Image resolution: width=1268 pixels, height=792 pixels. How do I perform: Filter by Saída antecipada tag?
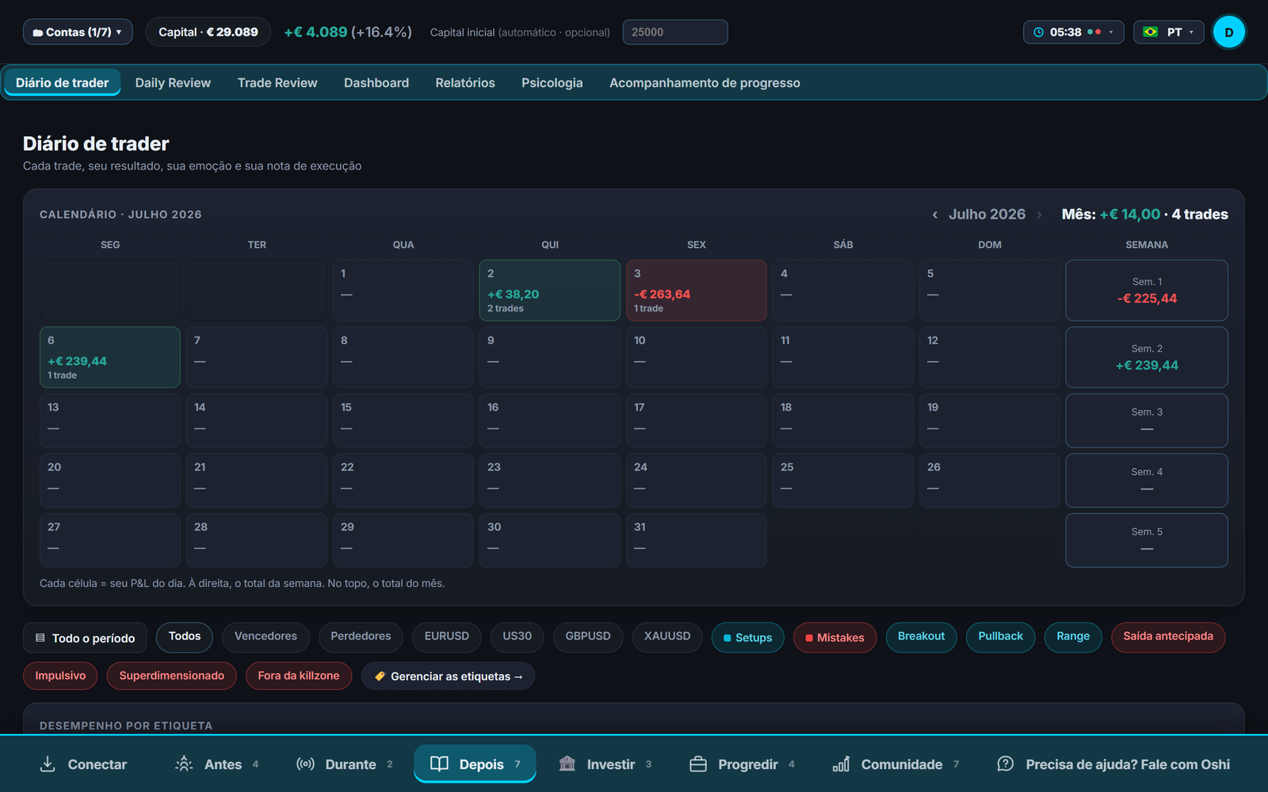pyautogui.click(x=1168, y=637)
